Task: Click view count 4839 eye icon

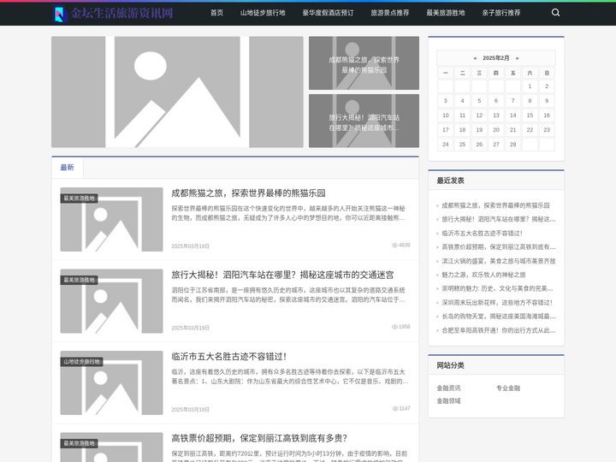Action: pos(394,246)
